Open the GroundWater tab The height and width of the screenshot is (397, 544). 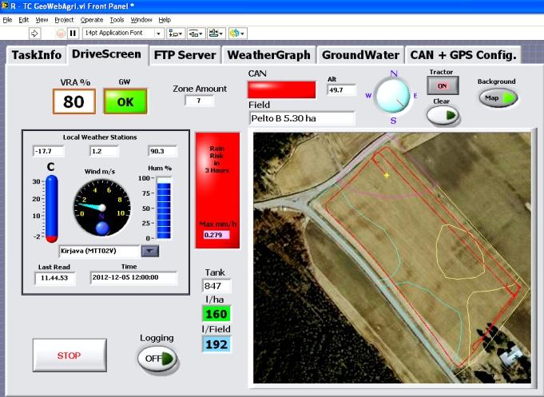click(360, 55)
